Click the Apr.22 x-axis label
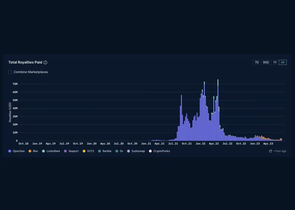Viewport: 295px width, 210px height. pyautogui.click(x=214, y=144)
